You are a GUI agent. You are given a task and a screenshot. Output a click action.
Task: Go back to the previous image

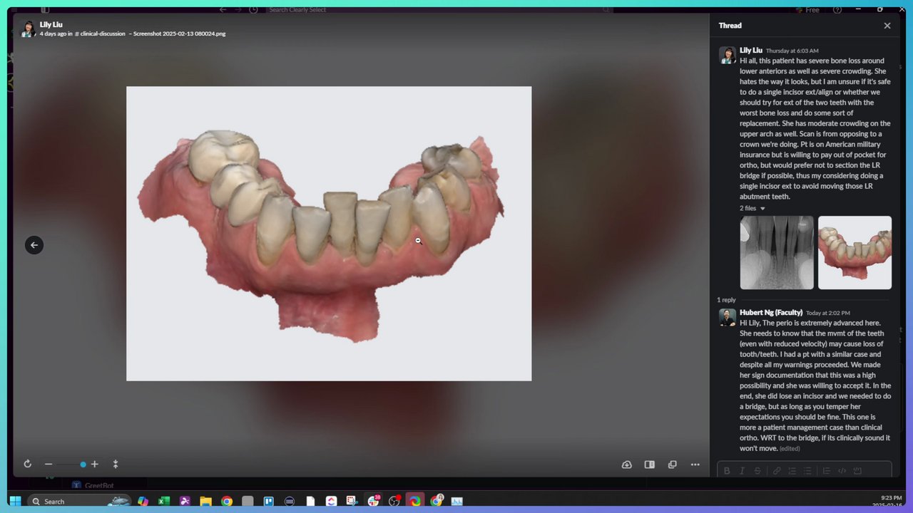coord(34,245)
